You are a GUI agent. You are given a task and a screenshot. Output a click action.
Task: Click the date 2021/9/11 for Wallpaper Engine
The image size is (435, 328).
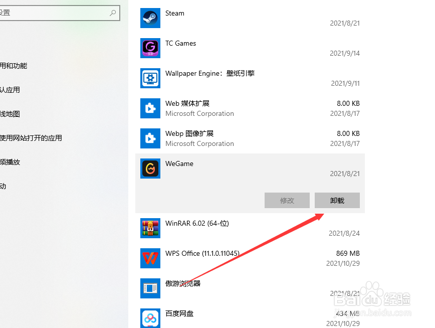pos(345,83)
